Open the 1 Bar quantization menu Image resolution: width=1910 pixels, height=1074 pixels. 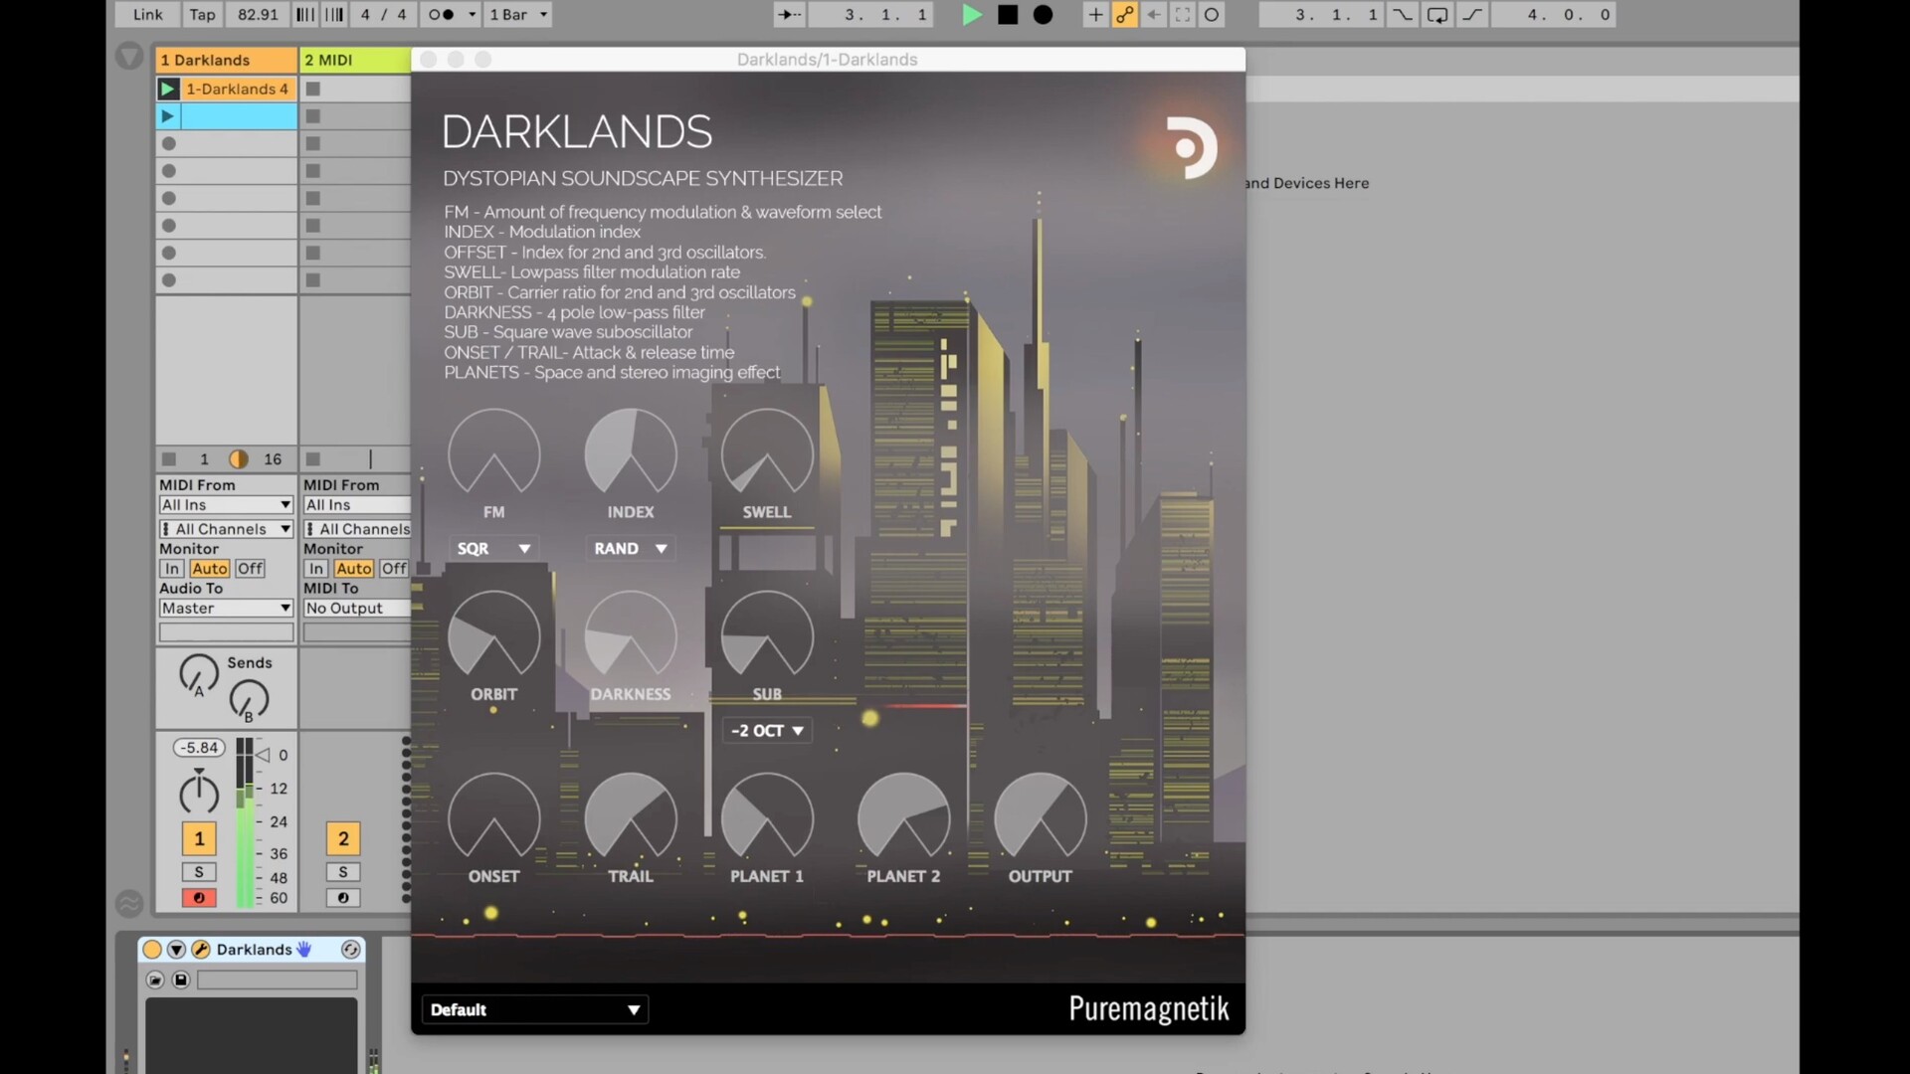[x=517, y=15]
